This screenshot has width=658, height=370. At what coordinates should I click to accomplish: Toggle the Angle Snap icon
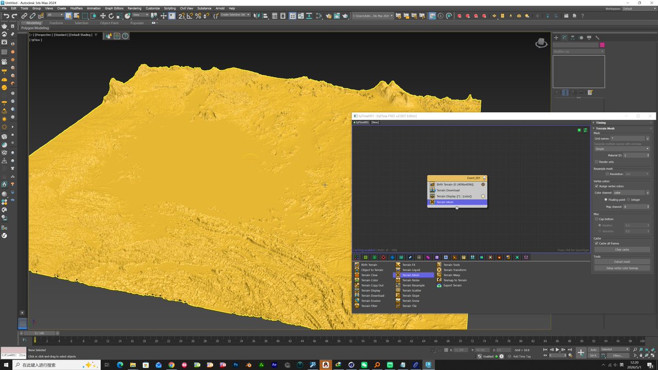[x=190, y=16]
